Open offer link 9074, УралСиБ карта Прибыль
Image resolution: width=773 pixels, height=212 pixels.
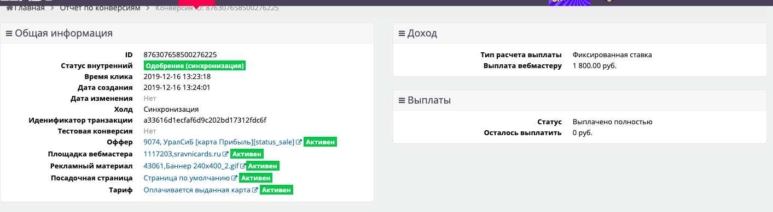pyautogui.click(x=219, y=142)
